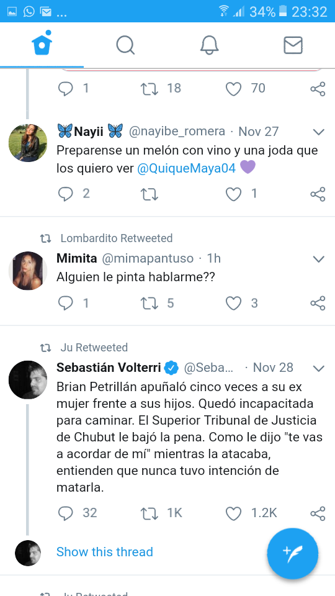Reply to Nayii's tweet

pos(65,194)
